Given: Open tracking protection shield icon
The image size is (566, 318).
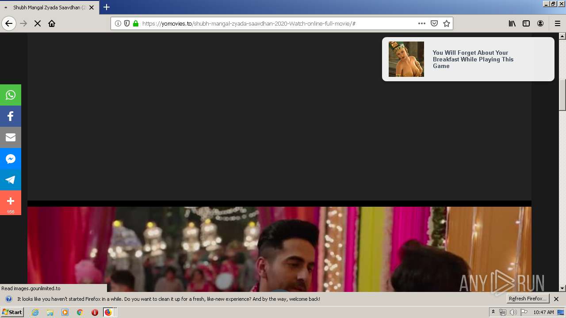Looking at the screenshot, I should point(127,23).
